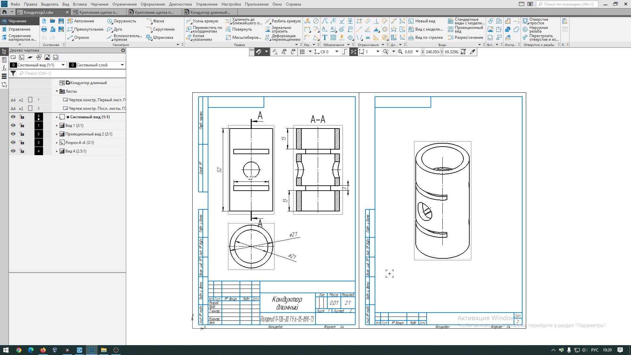Screen dimensions: 631x355
Task: Toggle visibility of Разрез А-А view
Action: tap(13, 143)
